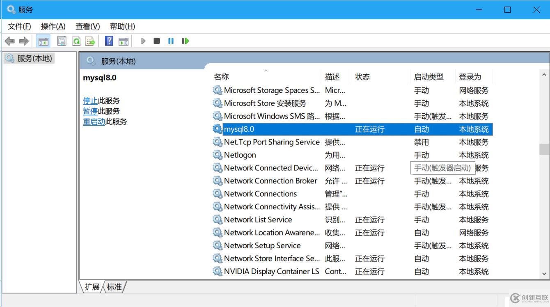Toggle the show/hide console tree icon

click(43, 41)
